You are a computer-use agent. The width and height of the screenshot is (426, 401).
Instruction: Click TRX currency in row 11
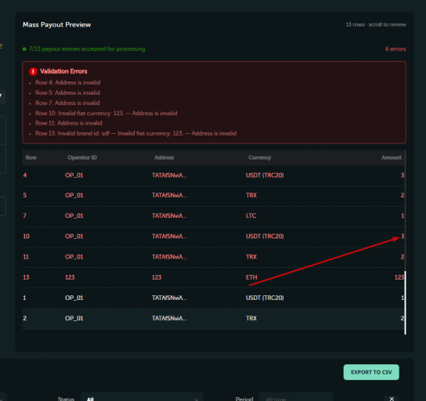click(x=251, y=257)
